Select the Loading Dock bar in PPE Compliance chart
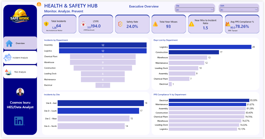Screen dimensions: 265x139 tap(204, 125)
